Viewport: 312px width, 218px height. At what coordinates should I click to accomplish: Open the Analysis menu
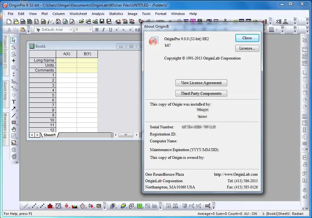98,14
